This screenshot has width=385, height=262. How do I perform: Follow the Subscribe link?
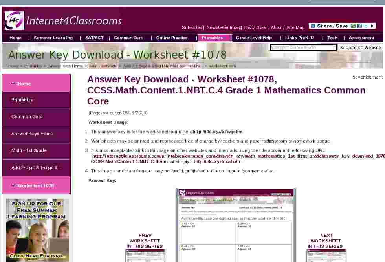(x=192, y=27)
